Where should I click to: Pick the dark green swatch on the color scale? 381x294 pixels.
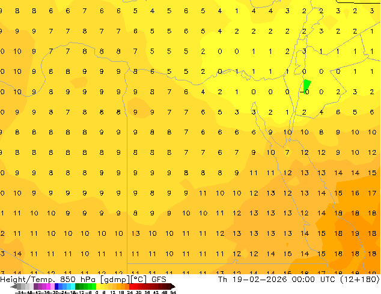coord(78,286)
